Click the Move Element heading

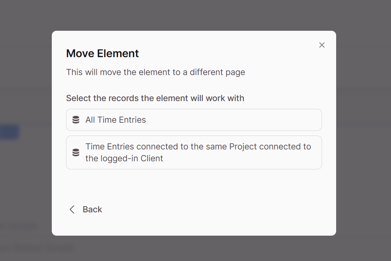[102, 53]
